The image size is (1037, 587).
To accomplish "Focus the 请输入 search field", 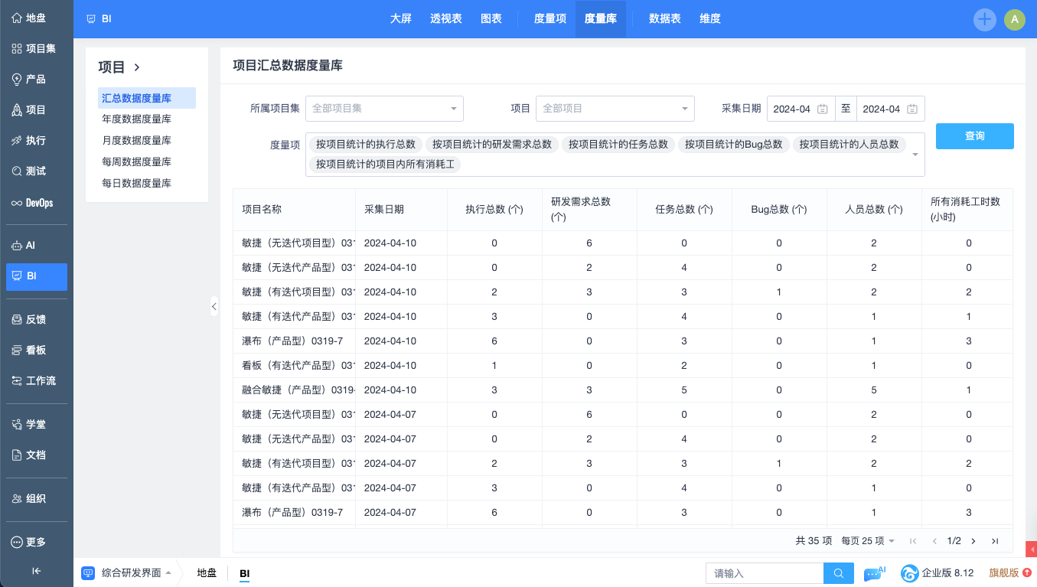I will coord(765,573).
